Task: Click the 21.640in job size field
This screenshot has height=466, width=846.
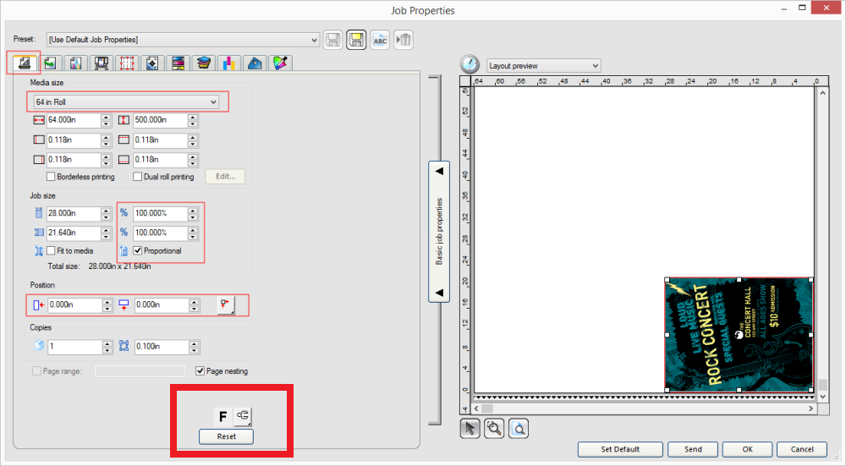Action: [74, 233]
